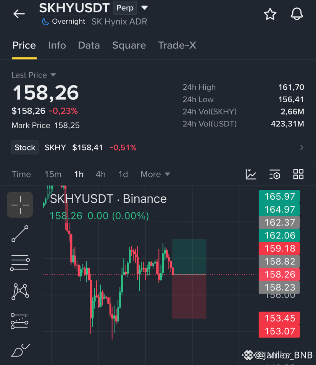This screenshot has height=365, width=316.
Task: Tap the 153.07 red price label
Action: (279, 331)
